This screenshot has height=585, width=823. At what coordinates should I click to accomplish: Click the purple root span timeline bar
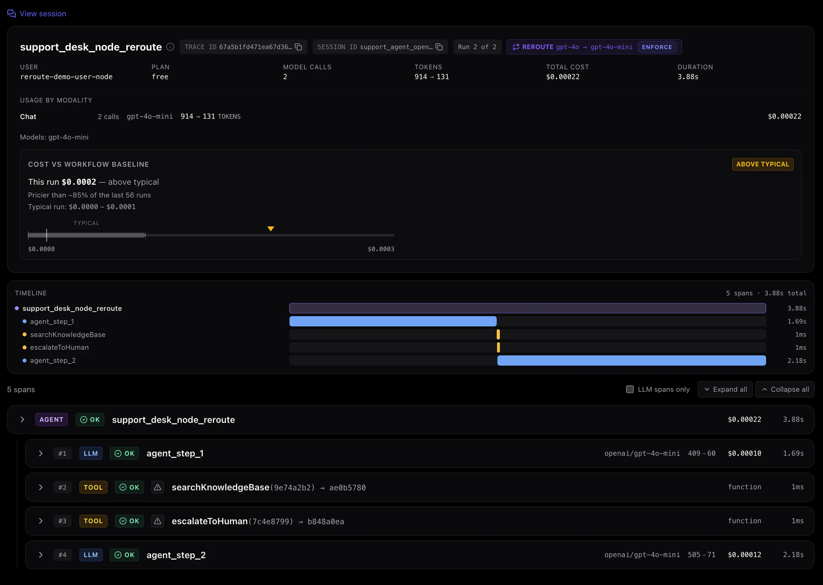[x=528, y=308]
